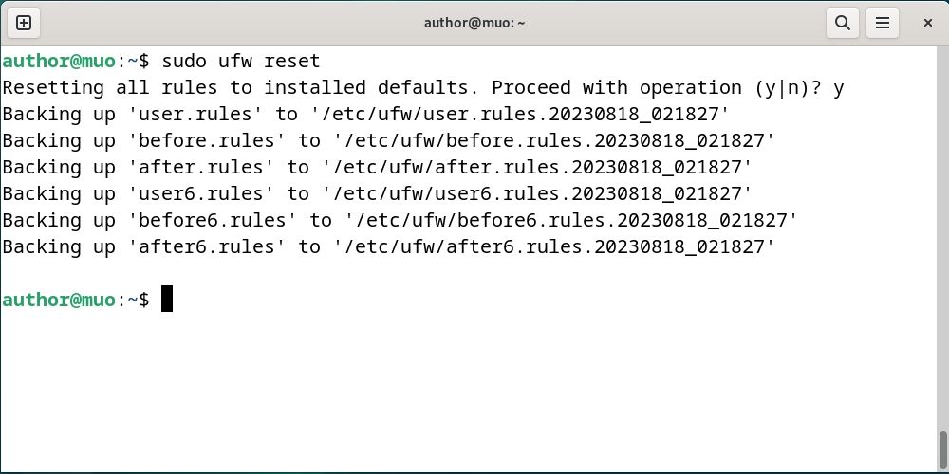Click the search magnifier icon
The width and height of the screenshot is (949, 474).
coord(842,22)
